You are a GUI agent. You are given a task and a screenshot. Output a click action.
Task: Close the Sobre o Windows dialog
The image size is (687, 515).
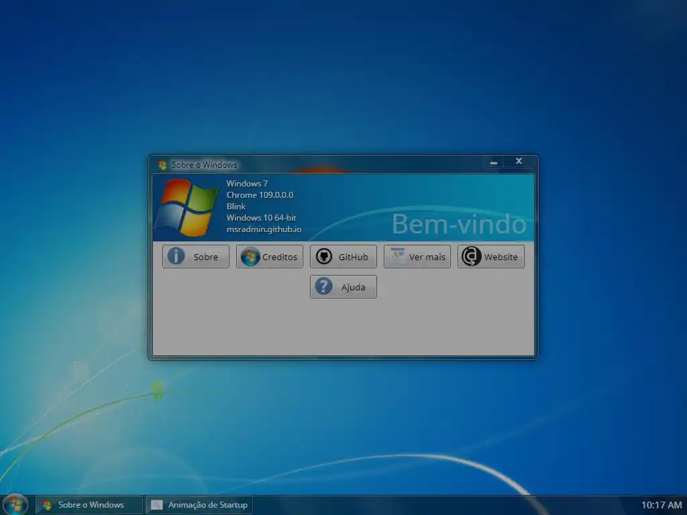pos(519,162)
